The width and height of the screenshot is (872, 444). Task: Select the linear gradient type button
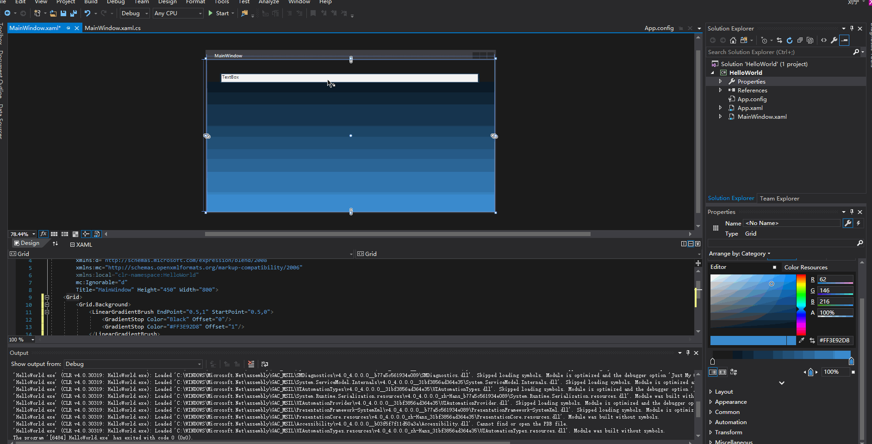713,372
